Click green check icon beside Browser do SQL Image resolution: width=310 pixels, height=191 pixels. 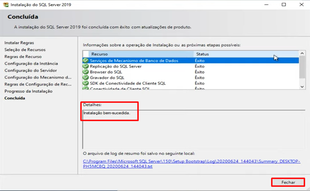86,72
